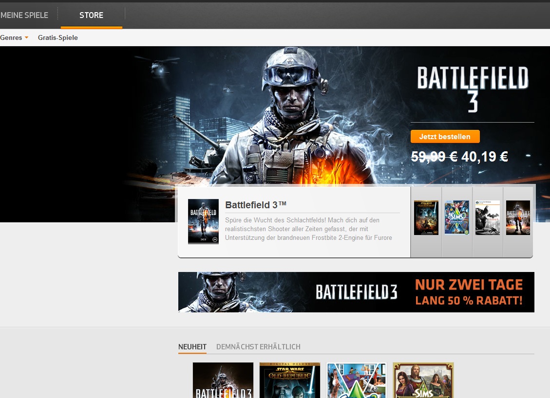550x398 pixels.
Task: Click the discounted price 40,19 €
Action: tap(484, 157)
